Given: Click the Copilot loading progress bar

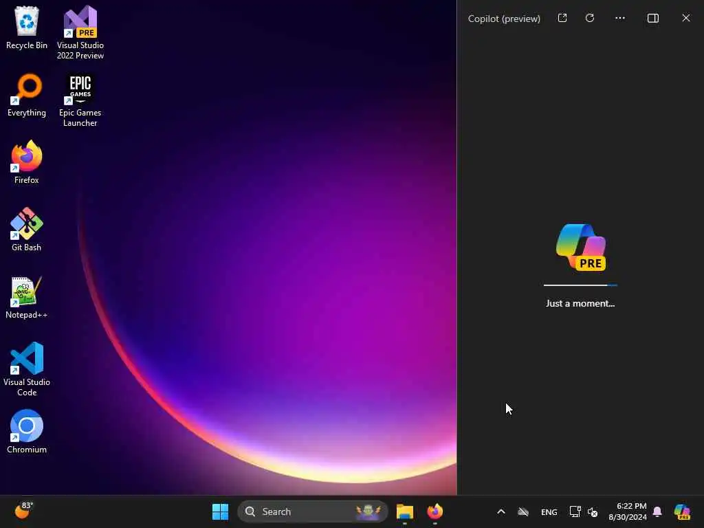Looking at the screenshot, I should [x=580, y=285].
